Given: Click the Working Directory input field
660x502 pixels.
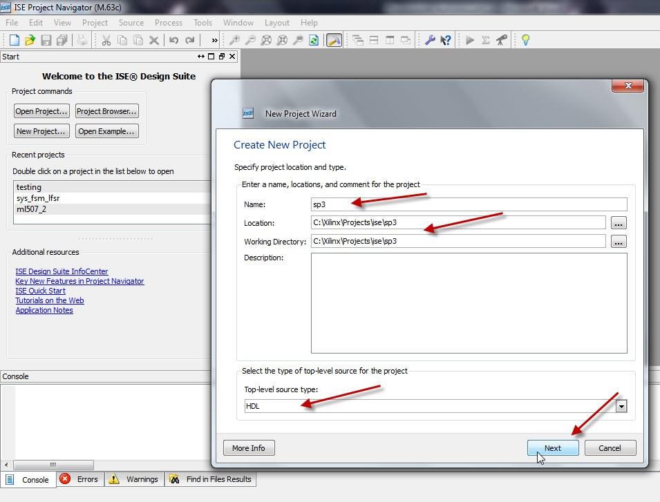Looking at the screenshot, I should pos(458,241).
